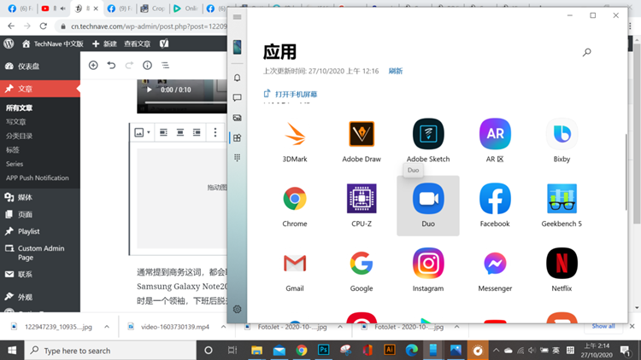Viewport: 641px width, 360px height.
Task: Open Your Phone settings gear
Action: pyautogui.click(x=237, y=309)
